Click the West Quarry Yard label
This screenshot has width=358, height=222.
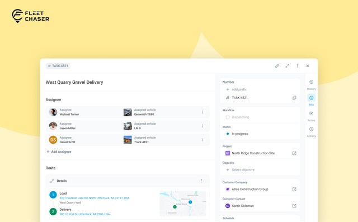coord(70,202)
